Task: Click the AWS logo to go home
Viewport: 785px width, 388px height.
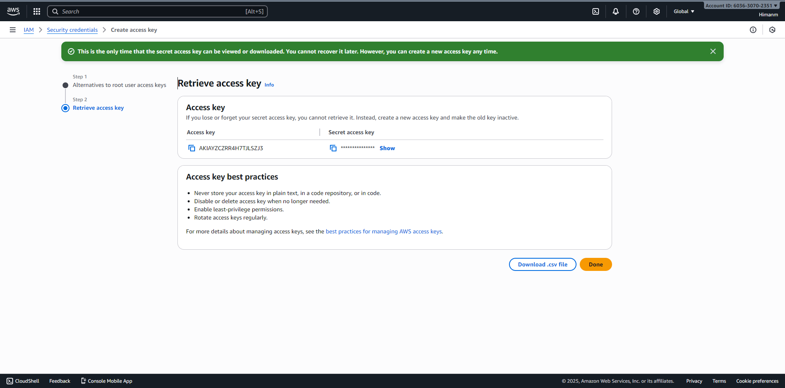Action: pos(13,11)
